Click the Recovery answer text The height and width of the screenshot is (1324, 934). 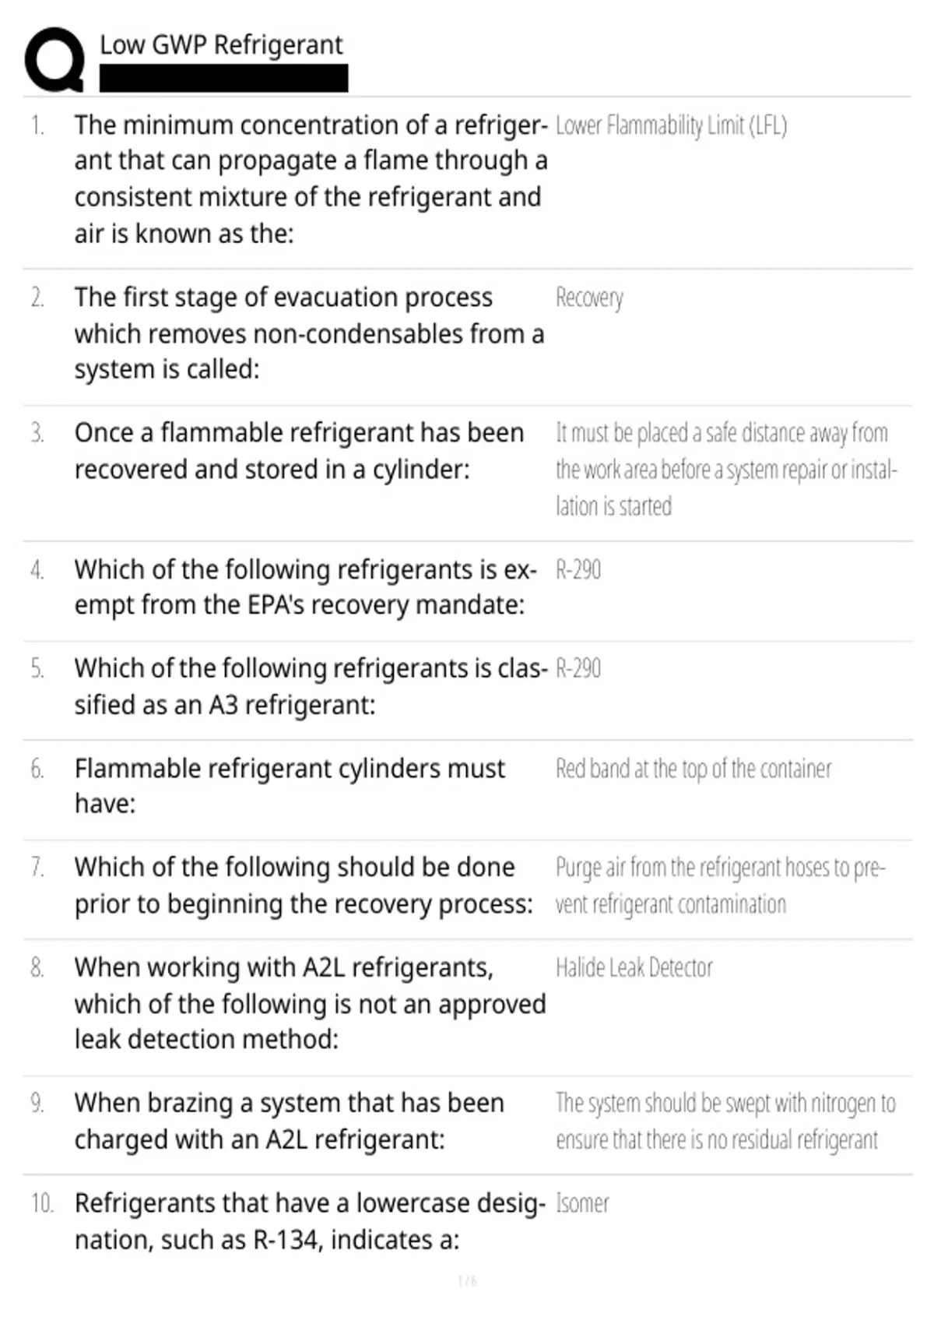pos(589,298)
